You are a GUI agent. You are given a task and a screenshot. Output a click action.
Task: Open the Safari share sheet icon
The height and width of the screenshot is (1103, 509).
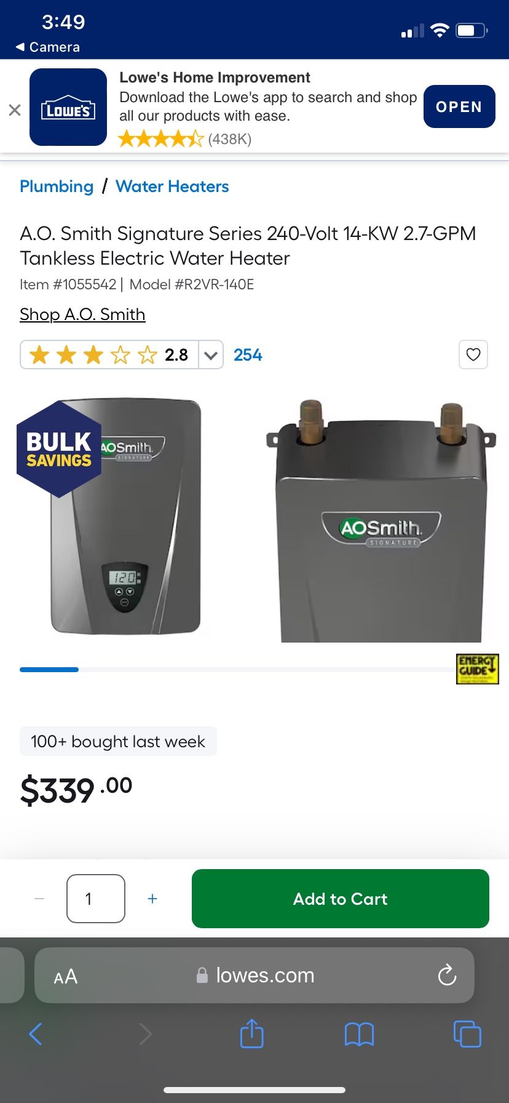click(251, 1034)
